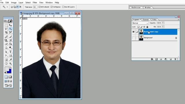The image size is (185, 104).
Task: Click the Delete layer trash icon
Action: click(175, 59)
